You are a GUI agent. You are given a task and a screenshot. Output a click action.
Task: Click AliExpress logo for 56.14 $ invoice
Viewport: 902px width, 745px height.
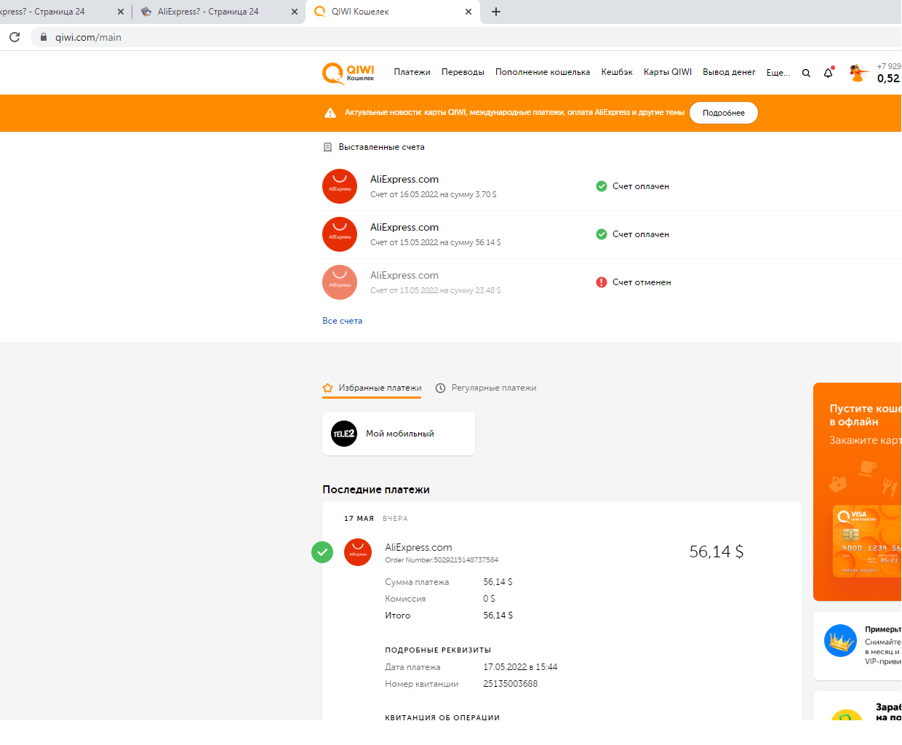[x=340, y=234]
